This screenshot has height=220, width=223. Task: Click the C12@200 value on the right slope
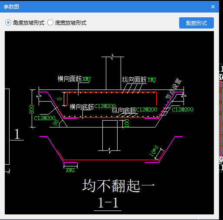click(x=183, y=109)
